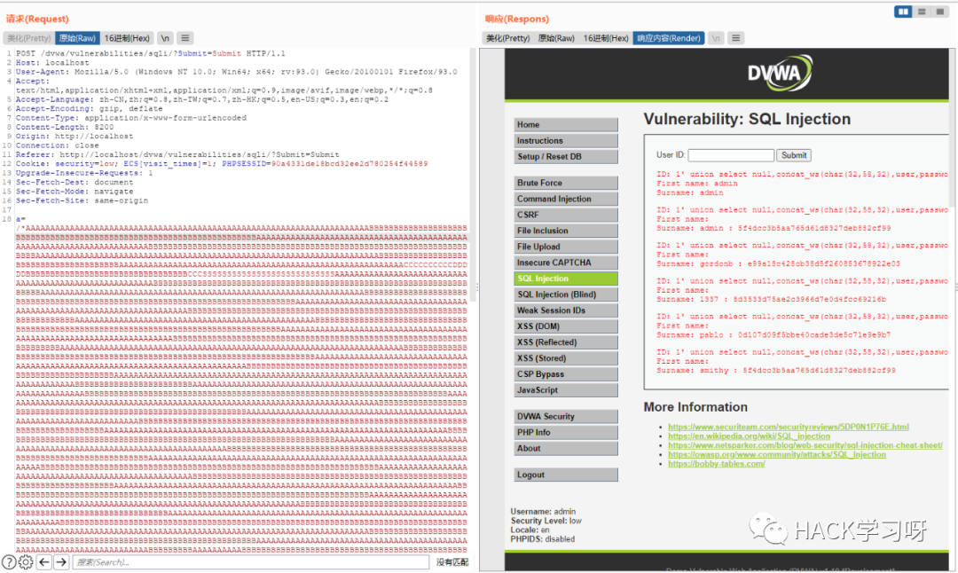Open Home in DVWA menu

point(566,124)
